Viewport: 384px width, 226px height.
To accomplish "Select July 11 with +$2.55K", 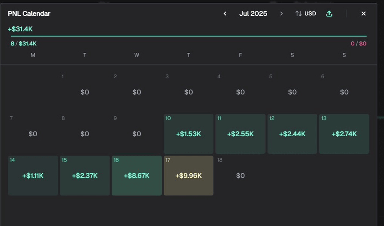I will (x=240, y=134).
